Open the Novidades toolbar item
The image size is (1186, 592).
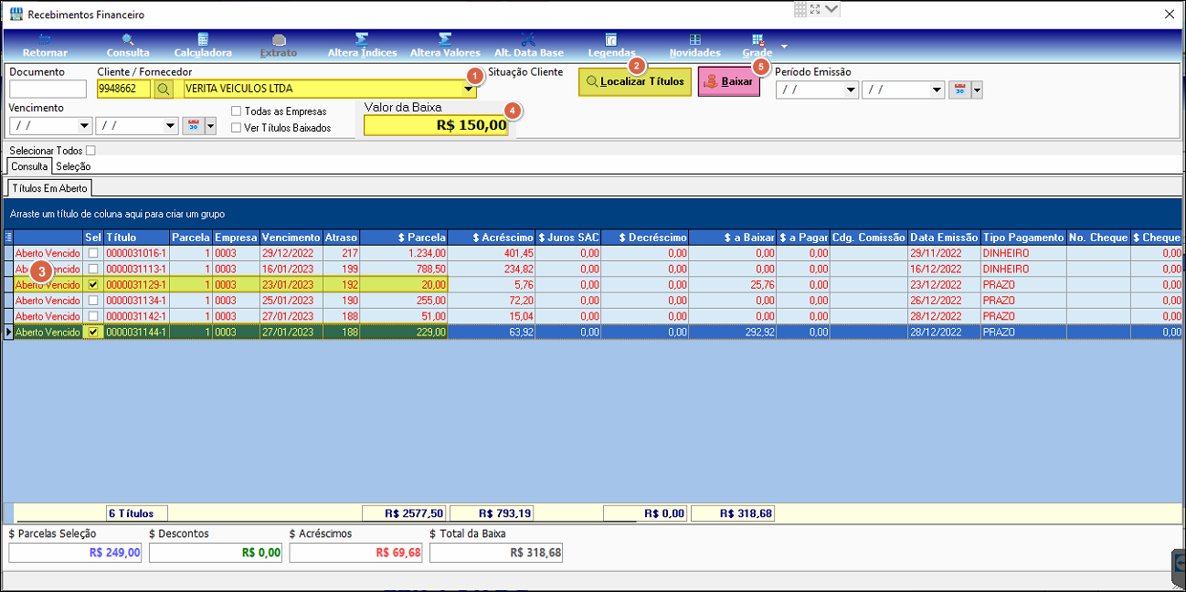point(694,45)
